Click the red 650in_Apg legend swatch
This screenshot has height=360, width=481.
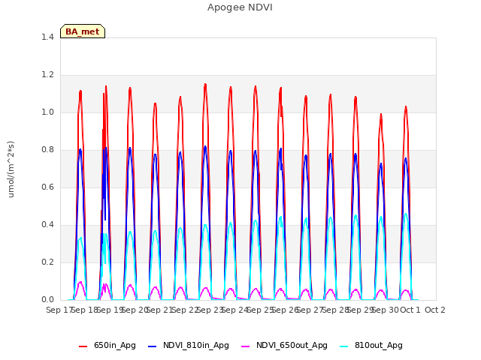[83, 346]
